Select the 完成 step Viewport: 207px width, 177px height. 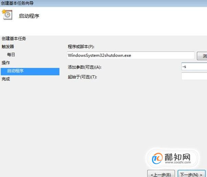coord(6,79)
